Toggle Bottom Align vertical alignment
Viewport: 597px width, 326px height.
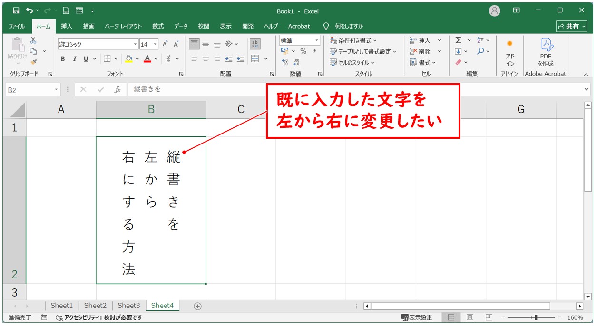point(217,44)
